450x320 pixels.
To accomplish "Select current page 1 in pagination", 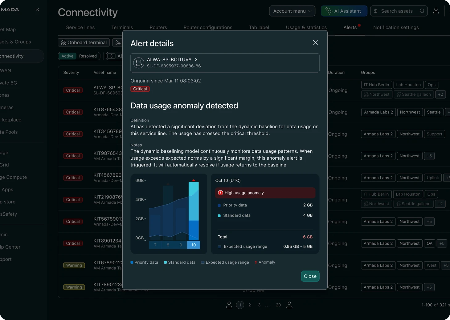I will coord(240,305).
